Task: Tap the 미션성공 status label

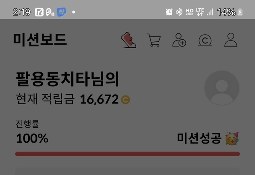Action: pos(199,138)
